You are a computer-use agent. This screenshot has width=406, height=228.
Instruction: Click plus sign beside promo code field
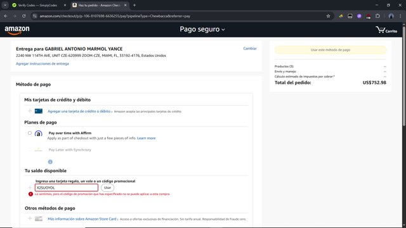(x=30, y=187)
